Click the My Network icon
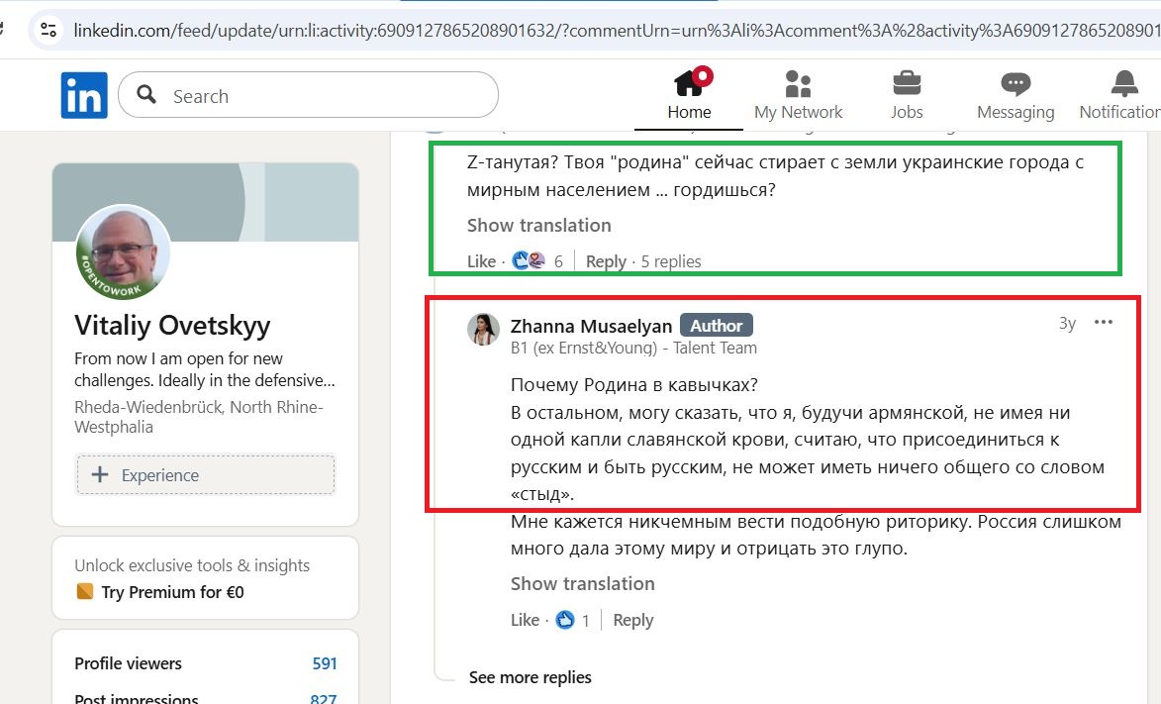 798,82
